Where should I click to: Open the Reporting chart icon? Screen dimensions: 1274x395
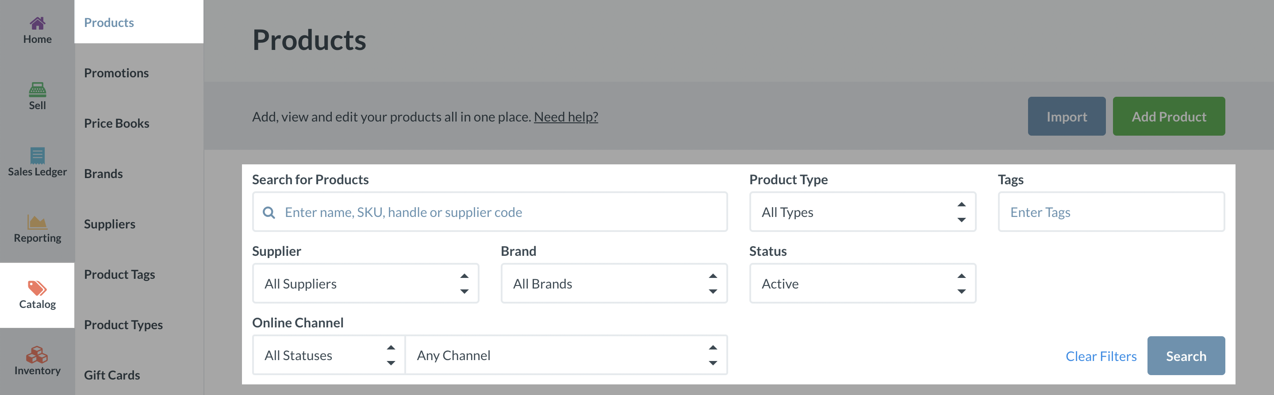point(37,222)
